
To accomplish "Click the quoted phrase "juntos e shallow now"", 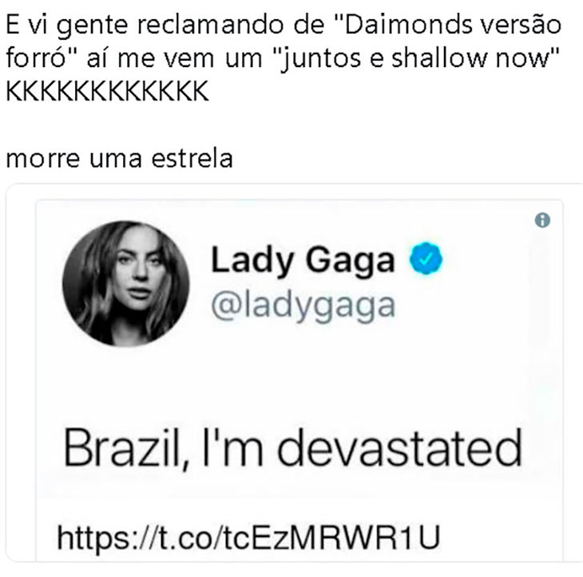I will click(x=416, y=58).
